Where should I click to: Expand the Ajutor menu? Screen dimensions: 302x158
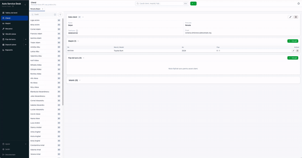(x=14, y=144)
